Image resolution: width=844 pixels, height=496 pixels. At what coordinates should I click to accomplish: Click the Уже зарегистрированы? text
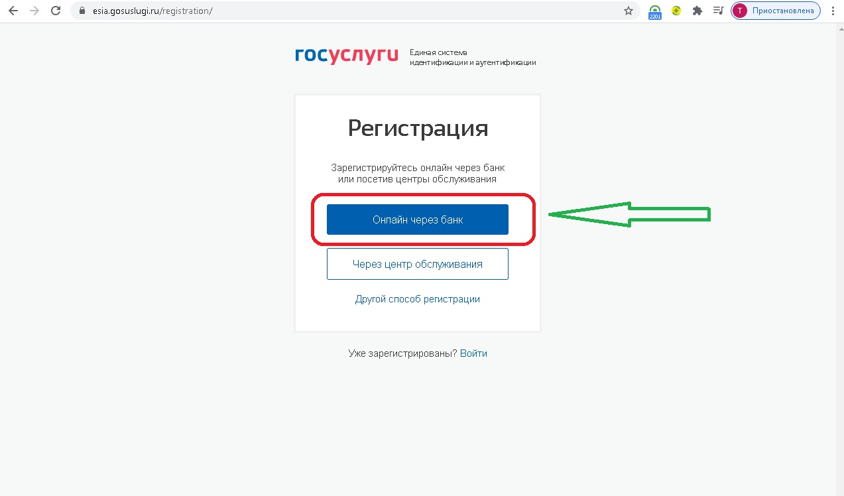pos(402,353)
